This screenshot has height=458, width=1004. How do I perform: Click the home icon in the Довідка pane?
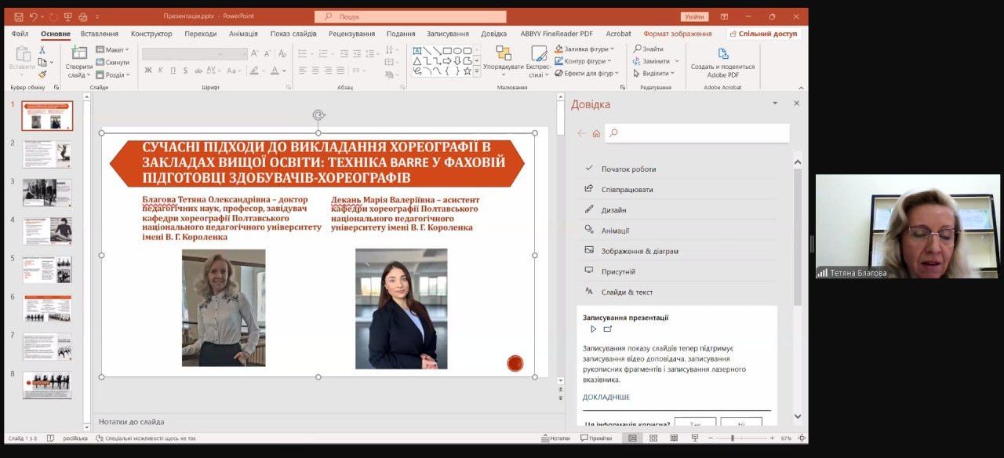coord(596,133)
